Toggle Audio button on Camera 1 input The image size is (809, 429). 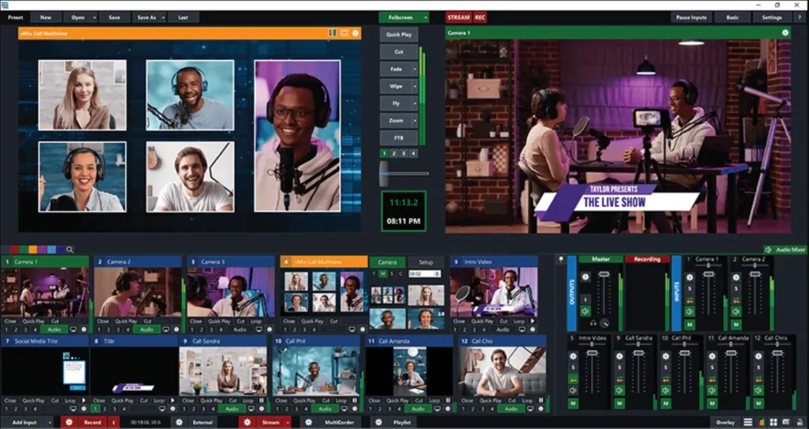[54, 329]
